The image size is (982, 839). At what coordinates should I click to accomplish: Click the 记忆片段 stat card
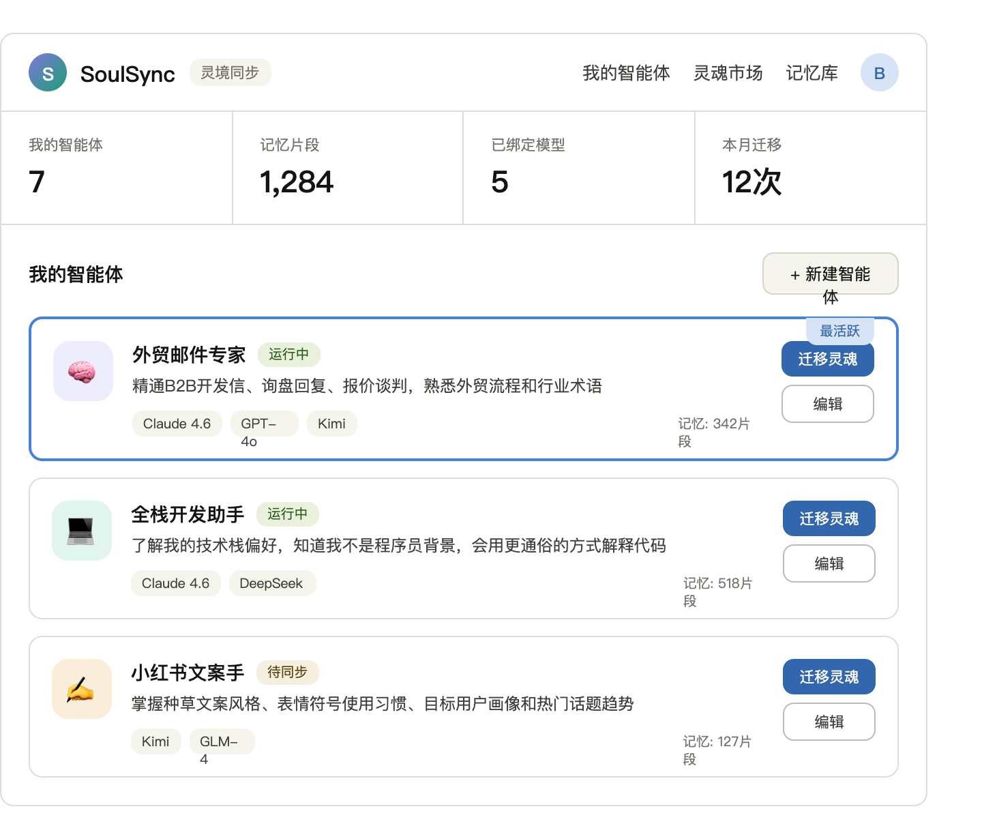point(348,168)
